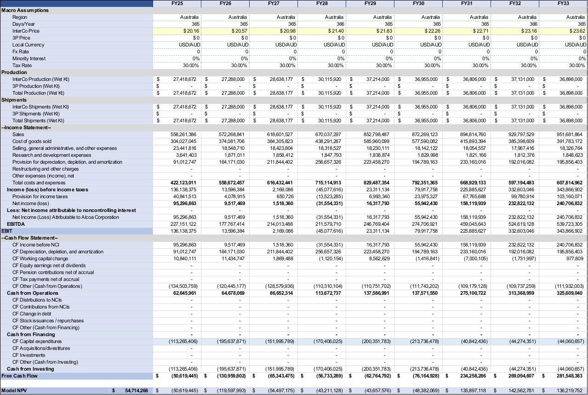Select the FY28 Tax Rate cell
The height and width of the screenshot is (395, 588).
(x=322, y=65)
